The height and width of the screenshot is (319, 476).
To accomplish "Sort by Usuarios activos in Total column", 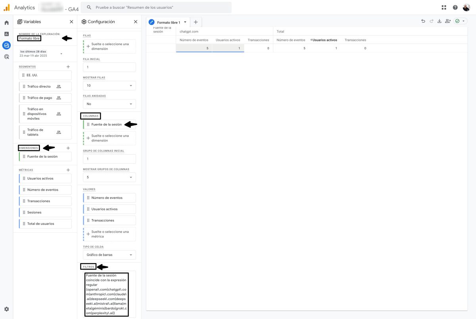I will coord(324,40).
